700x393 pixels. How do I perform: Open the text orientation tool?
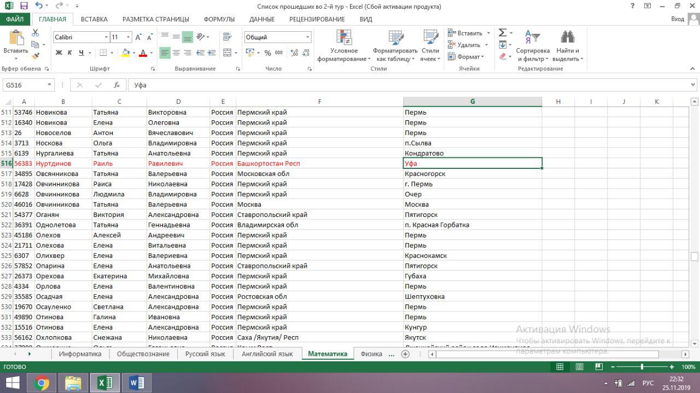[x=201, y=37]
